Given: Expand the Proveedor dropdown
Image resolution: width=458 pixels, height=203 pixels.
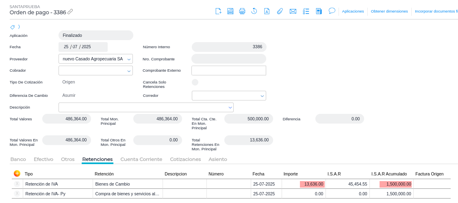Looking at the screenshot, I should (129, 59).
